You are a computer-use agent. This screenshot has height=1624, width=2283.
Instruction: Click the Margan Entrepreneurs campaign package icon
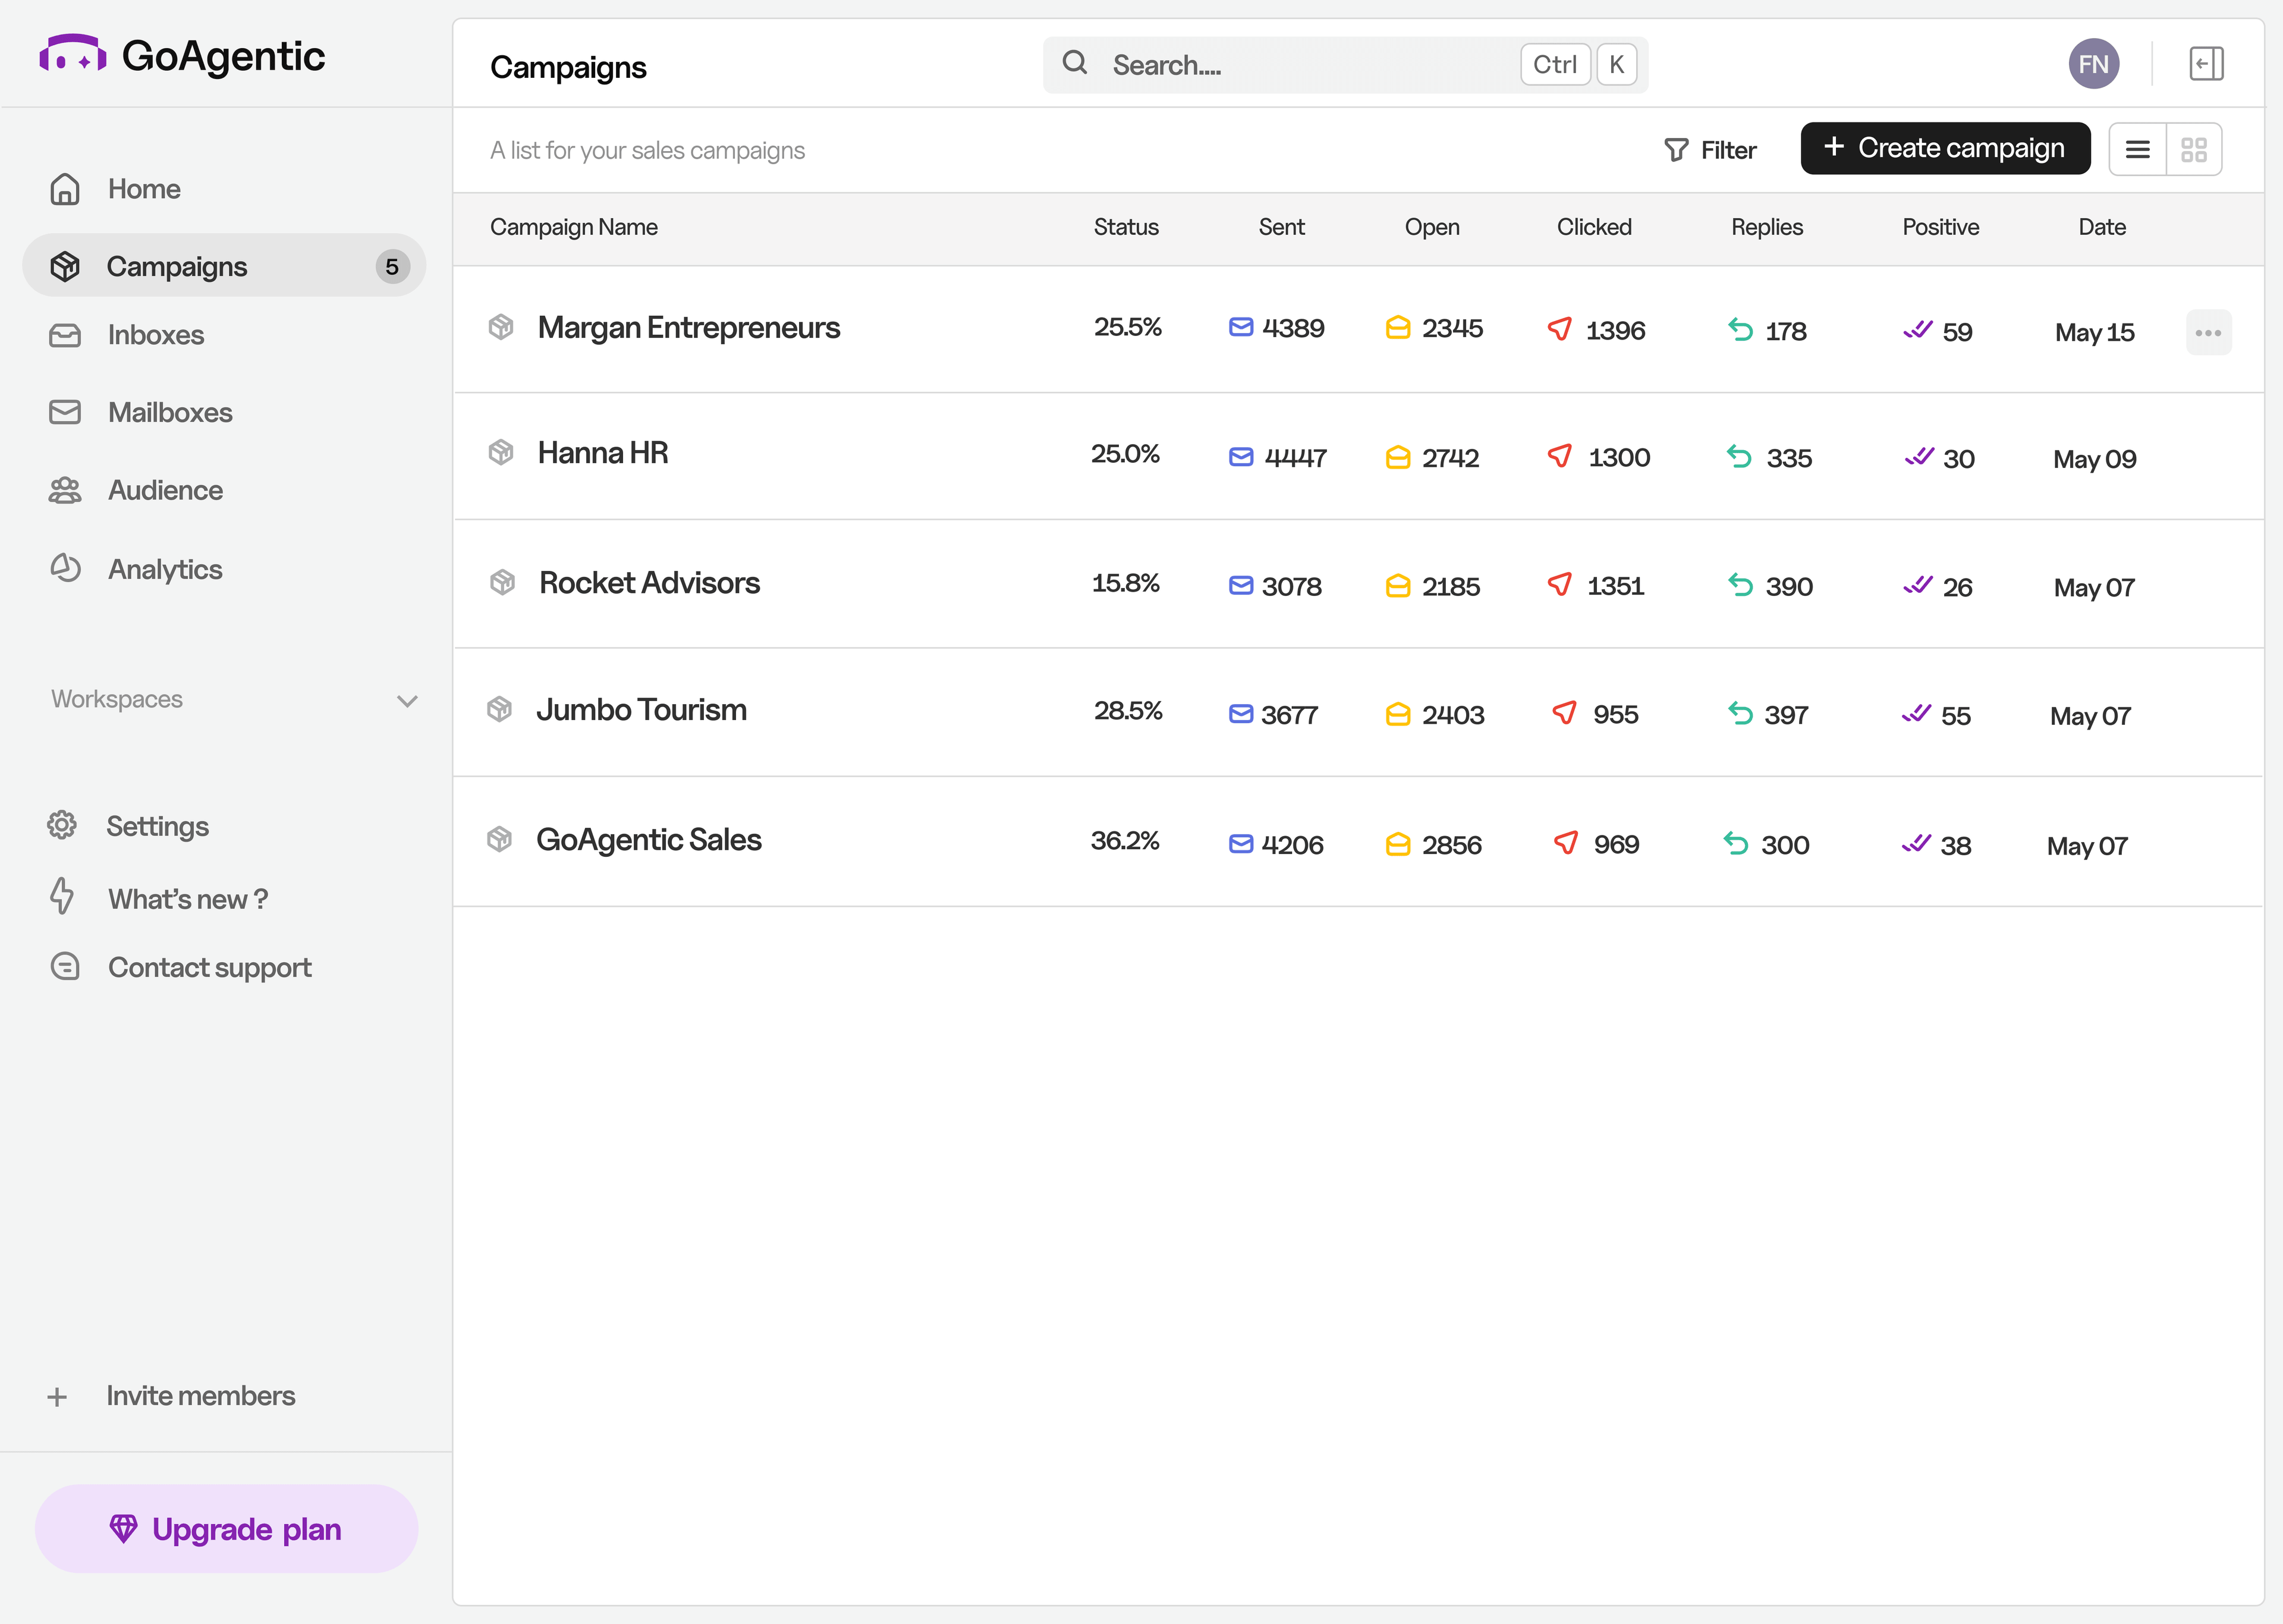point(501,327)
